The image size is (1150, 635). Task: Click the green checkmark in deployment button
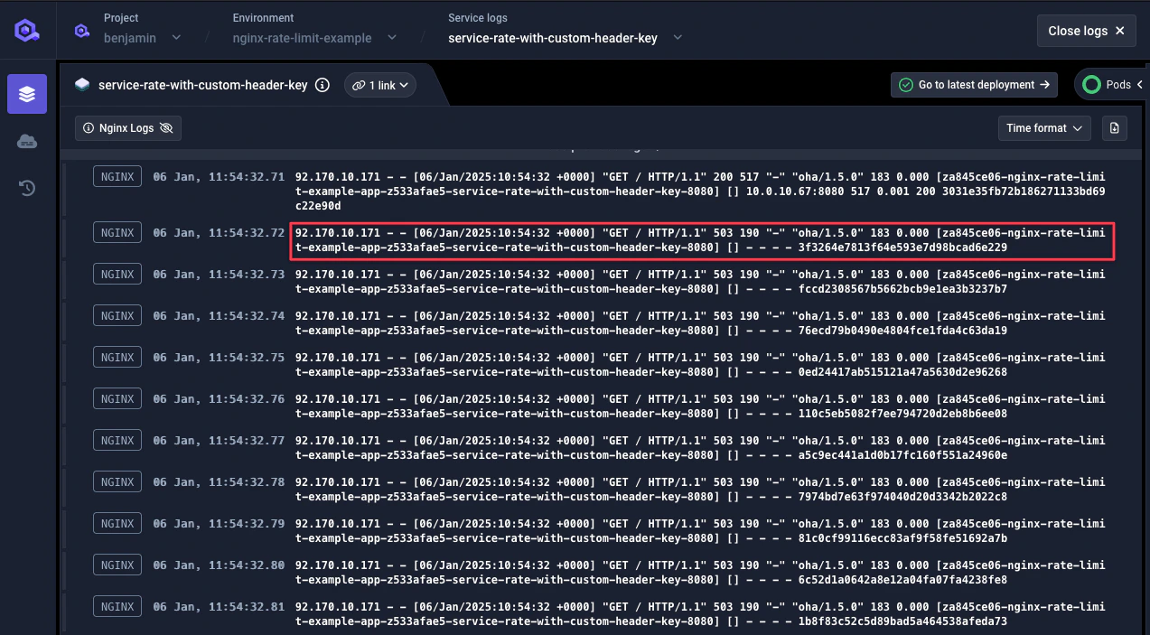click(x=904, y=85)
